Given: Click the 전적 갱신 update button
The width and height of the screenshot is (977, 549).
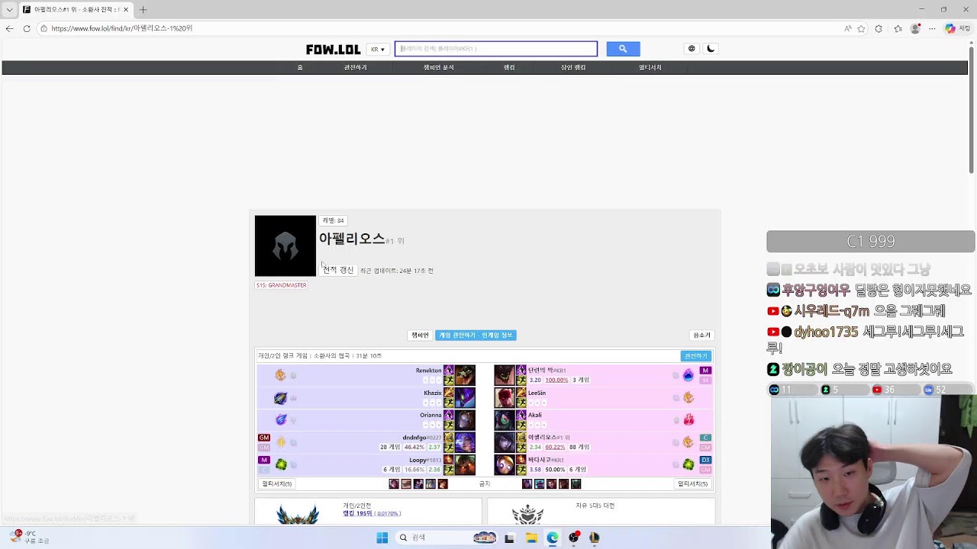Looking at the screenshot, I should tap(338, 271).
